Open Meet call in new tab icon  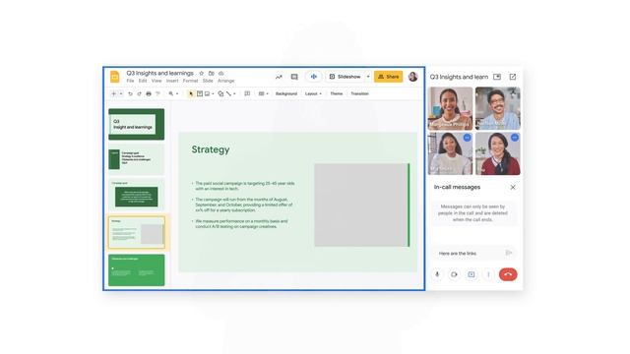[x=513, y=77]
